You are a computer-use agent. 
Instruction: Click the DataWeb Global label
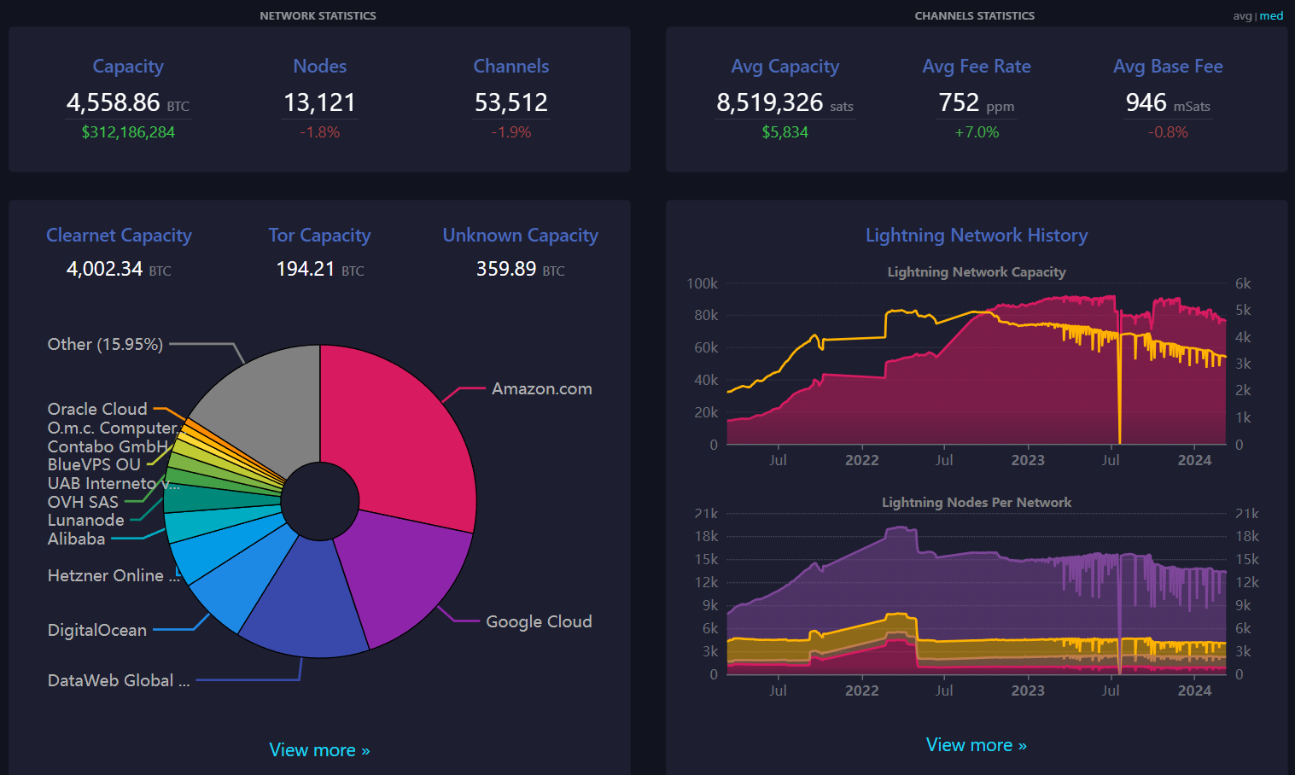tap(119, 680)
